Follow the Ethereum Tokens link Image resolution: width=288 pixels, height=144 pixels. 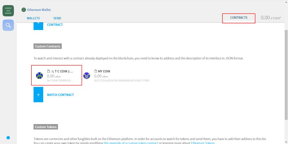203,143
